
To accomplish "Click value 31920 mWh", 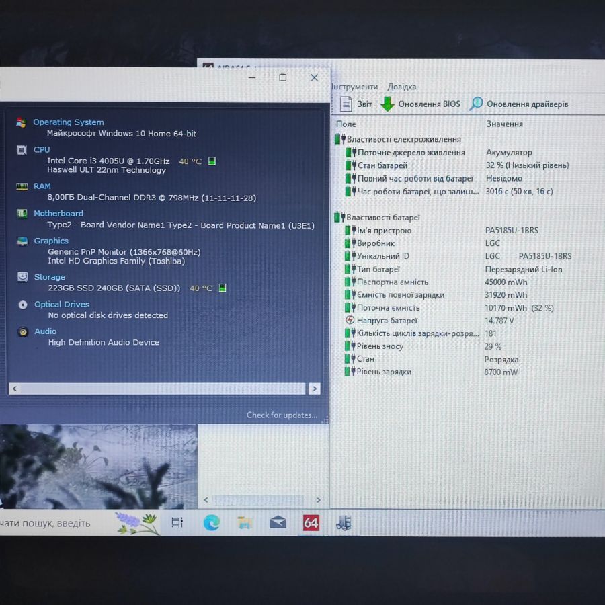I will [506, 295].
